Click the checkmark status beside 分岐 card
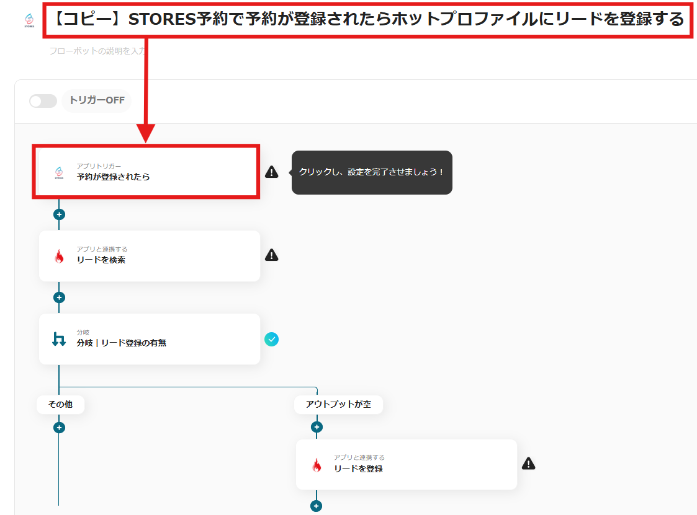 [272, 339]
